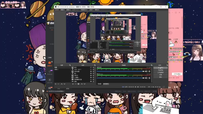Maximize the pink chat window
The width and height of the screenshot is (203, 114).
pyautogui.click(x=176, y=12)
